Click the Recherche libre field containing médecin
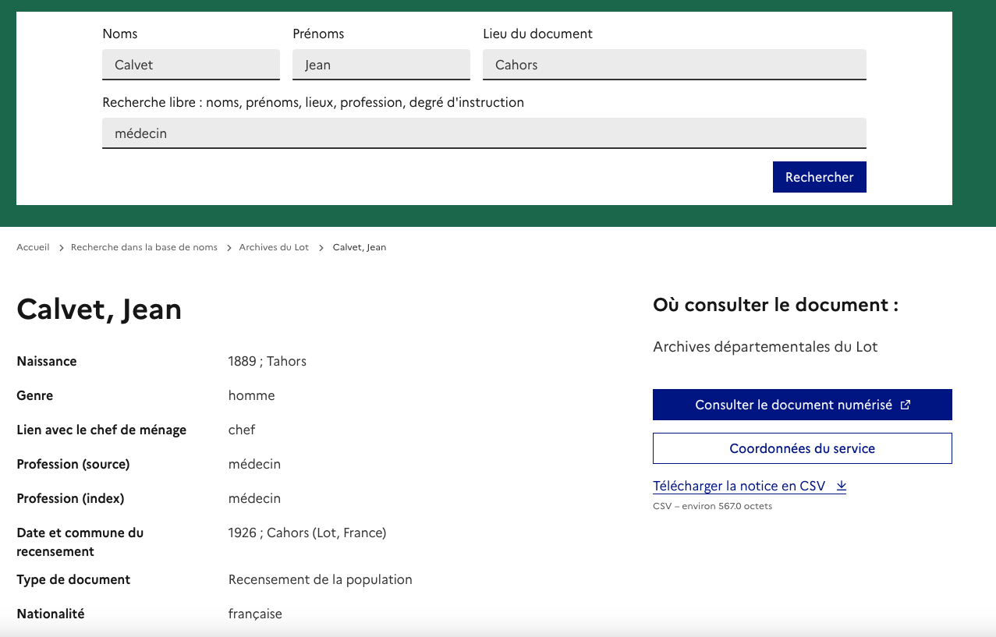This screenshot has width=996, height=637. (x=484, y=133)
